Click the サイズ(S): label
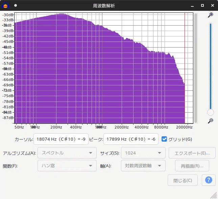The image size is (218, 199). coord(110,153)
